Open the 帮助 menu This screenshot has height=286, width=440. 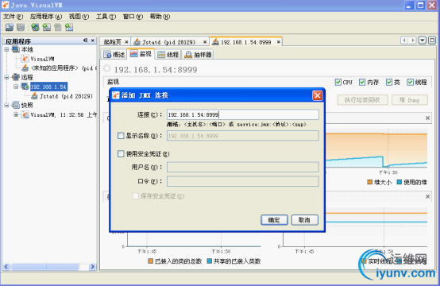tap(160, 17)
